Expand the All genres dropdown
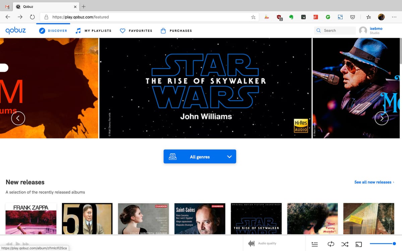402x251 pixels. tap(200, 157)
